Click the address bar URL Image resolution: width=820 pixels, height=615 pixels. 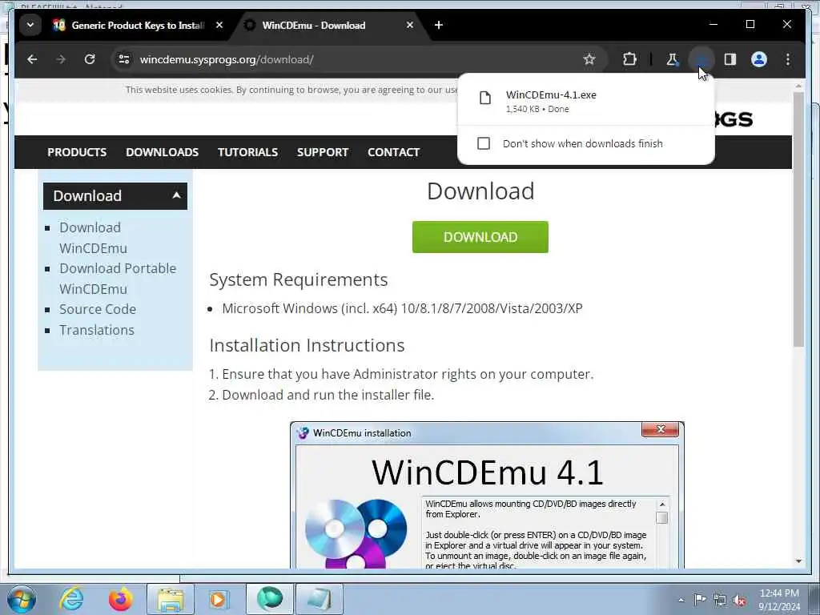coord(227,59)
